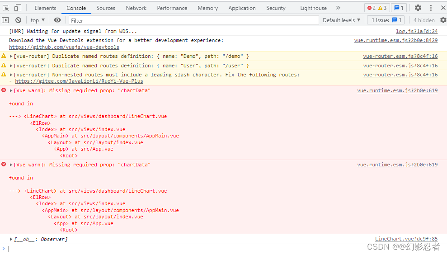Switch to the Console tab

click(x=76, y=8)
